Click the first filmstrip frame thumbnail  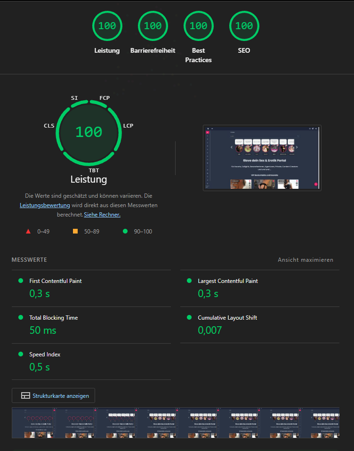[32, 423]
